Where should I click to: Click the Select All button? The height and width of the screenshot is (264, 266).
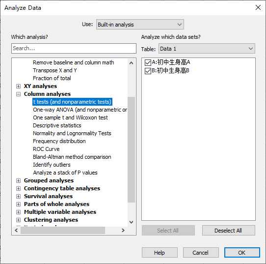point(168,231)
